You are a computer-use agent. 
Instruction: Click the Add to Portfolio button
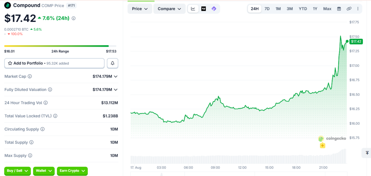pos(54,63)
